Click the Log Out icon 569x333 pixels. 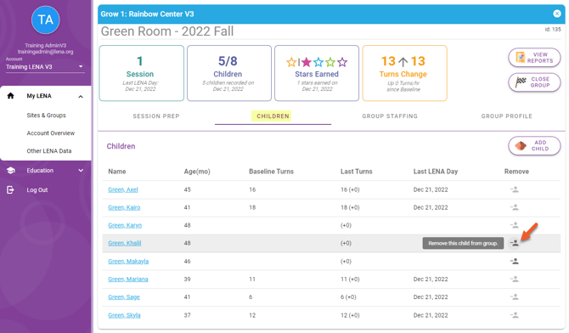pyautogui.click(x=10, y=190)
